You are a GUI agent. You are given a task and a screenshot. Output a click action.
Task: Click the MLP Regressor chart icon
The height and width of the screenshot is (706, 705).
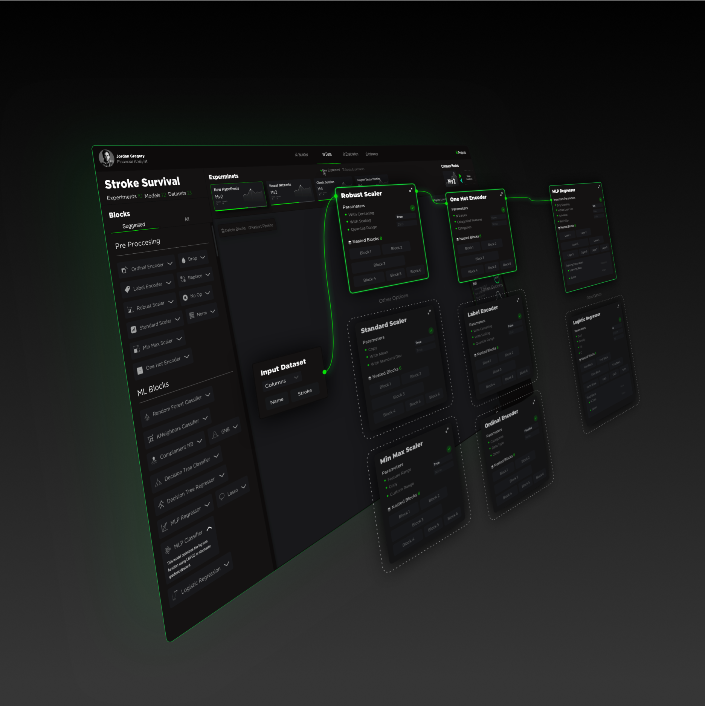click(x=164, y=527)
